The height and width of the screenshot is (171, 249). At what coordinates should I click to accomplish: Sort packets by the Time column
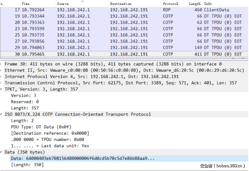[x=26, y=4]
